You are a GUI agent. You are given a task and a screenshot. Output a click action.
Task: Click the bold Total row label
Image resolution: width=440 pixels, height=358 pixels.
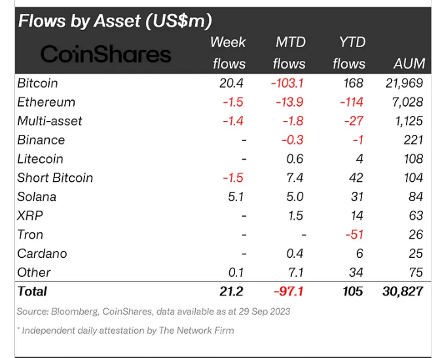click(x=33, y=291)
